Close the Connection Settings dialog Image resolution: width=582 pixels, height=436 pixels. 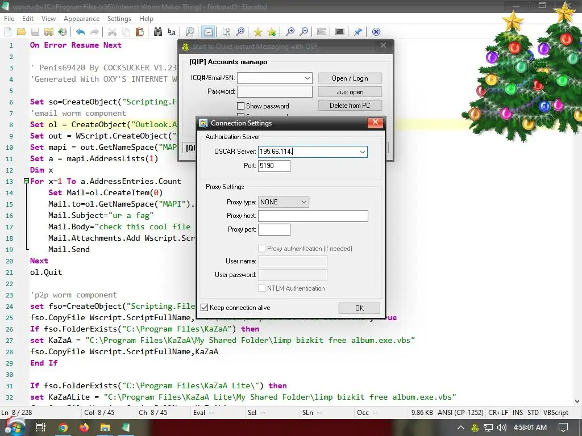click(375, 123)
